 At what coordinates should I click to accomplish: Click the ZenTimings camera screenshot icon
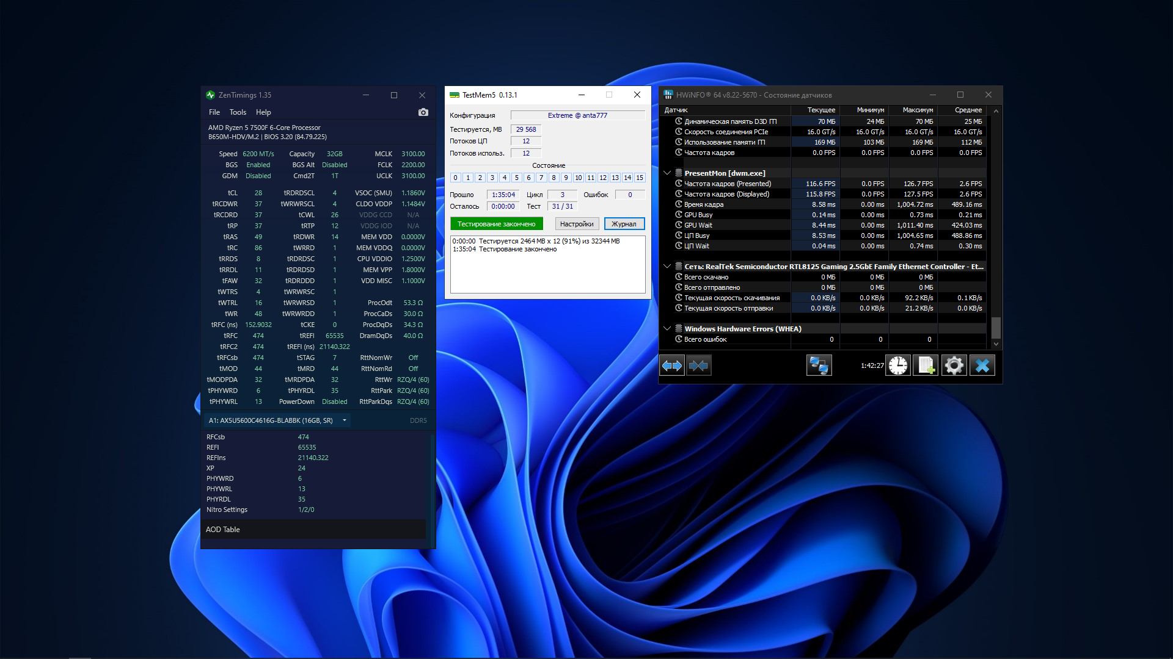tap(423, 112)
